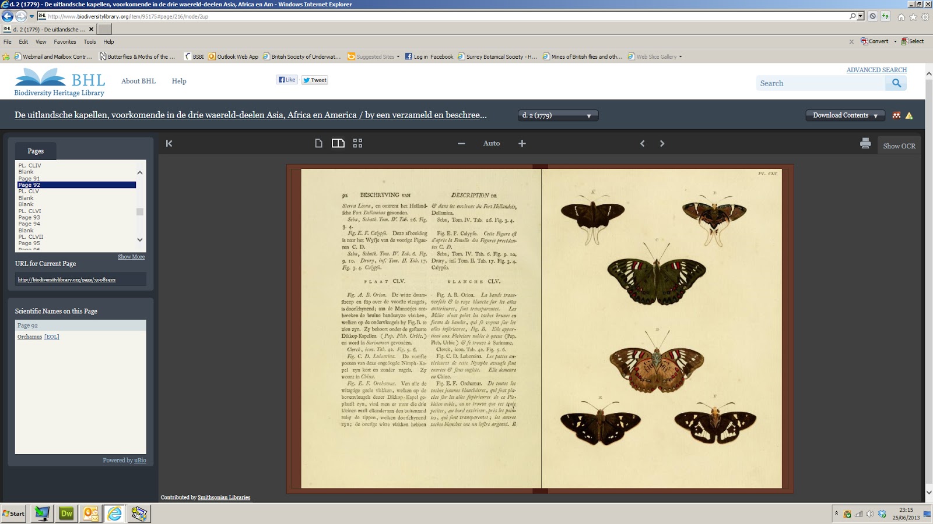Zoom in with the plus icon
The height and width of the screenshot is (524, 933).
pyautogui.click(x=522, y=143)
